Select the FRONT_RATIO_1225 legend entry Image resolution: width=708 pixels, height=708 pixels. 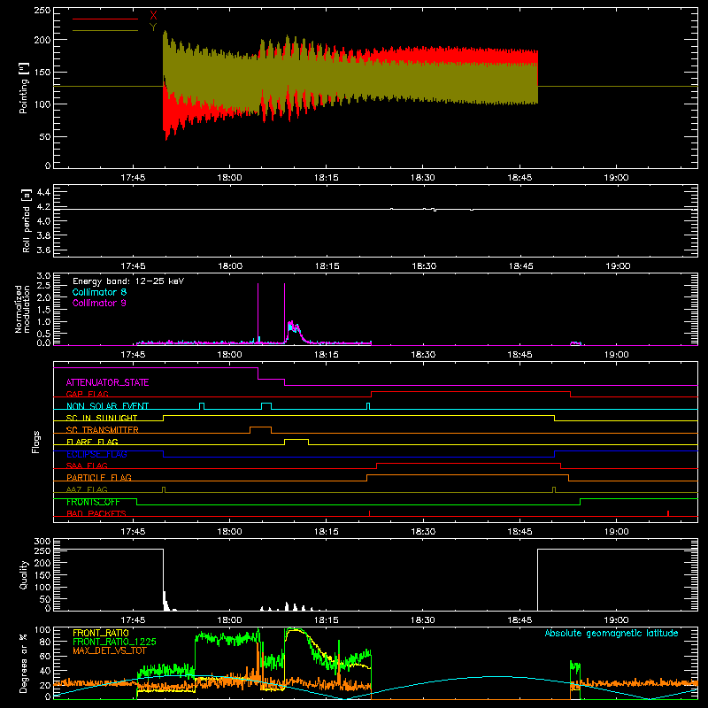115,643
